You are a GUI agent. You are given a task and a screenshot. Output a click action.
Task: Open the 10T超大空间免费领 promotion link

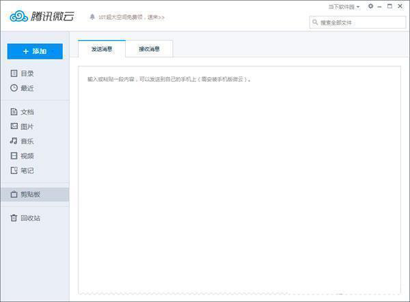point(131,17)
